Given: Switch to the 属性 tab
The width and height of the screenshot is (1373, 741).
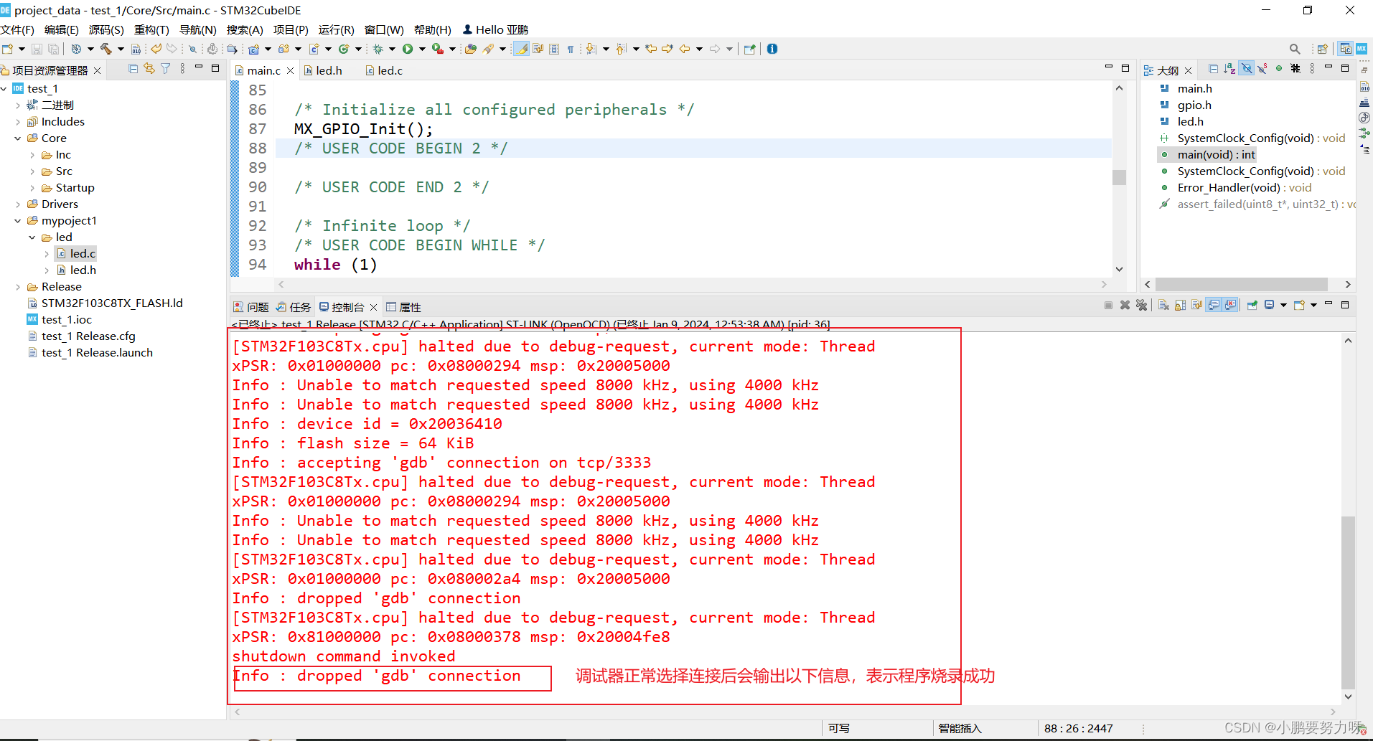Looking at the screenshot, I should (403, 307).
